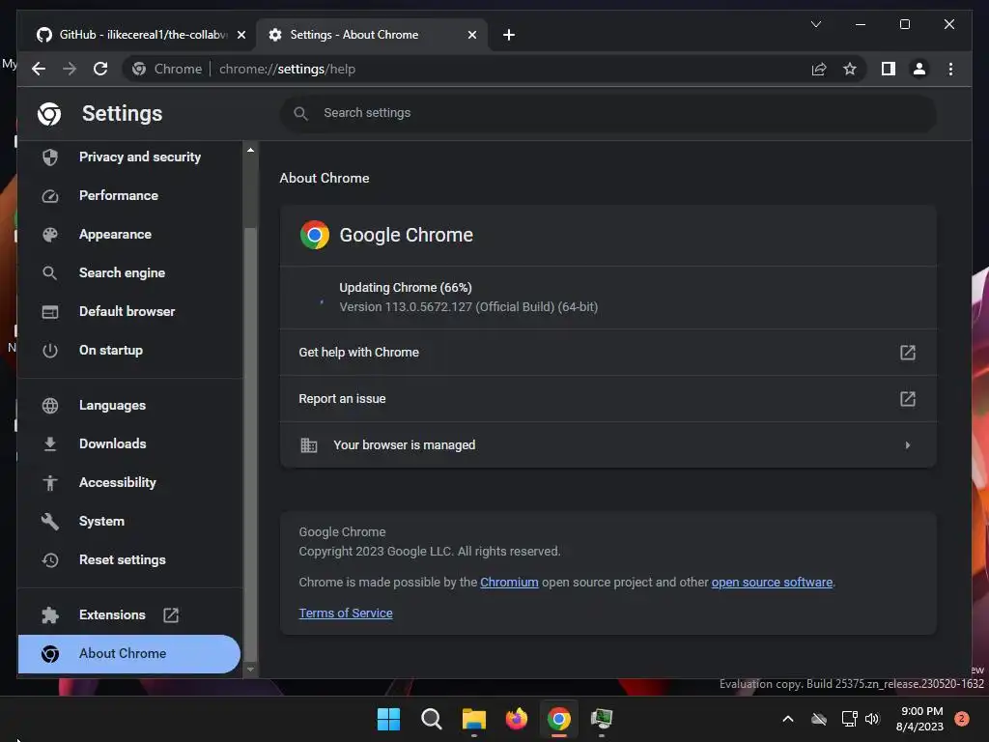Click the site info Chrome chip
Viewport: 989px width, 742px height.
tap(168, 69)
